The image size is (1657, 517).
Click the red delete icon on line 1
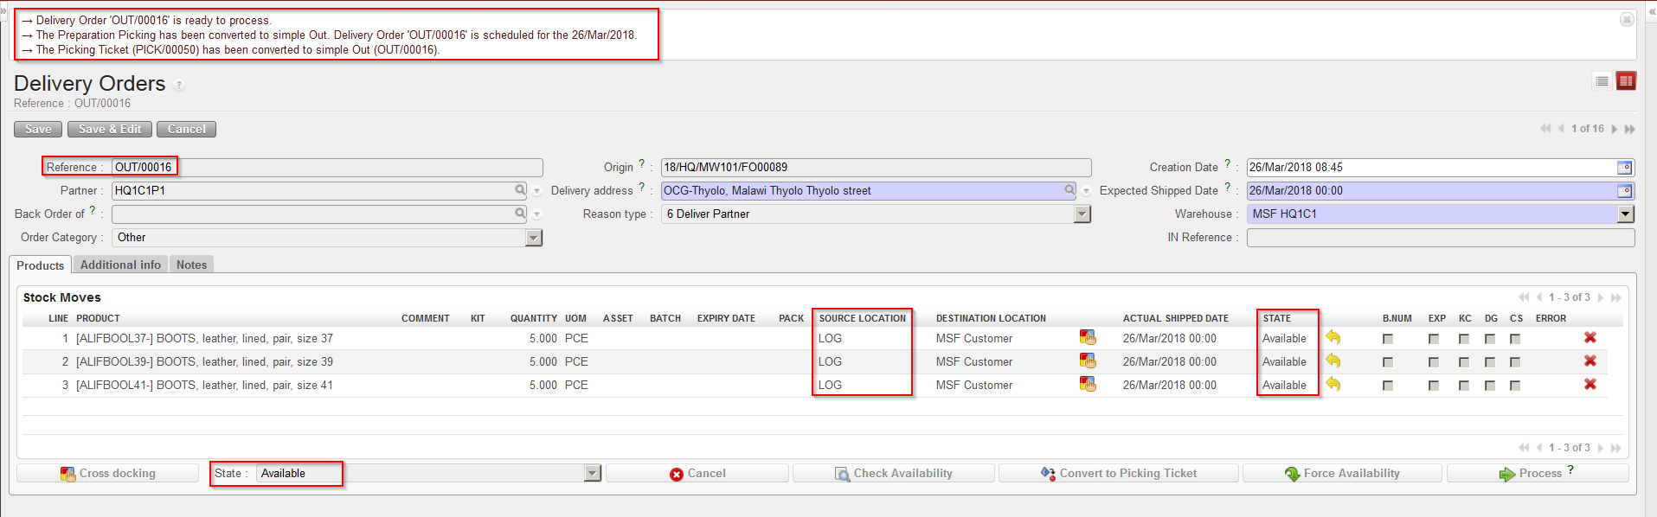point(1590,338)
